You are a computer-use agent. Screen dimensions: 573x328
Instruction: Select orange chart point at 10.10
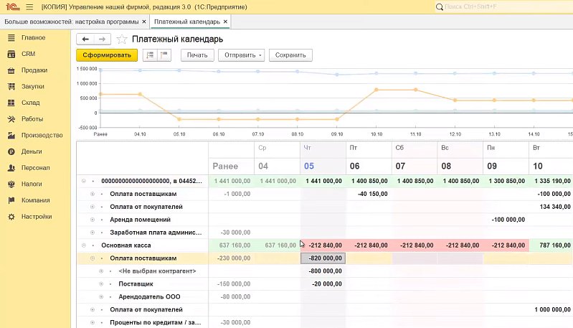click(377, 90)
